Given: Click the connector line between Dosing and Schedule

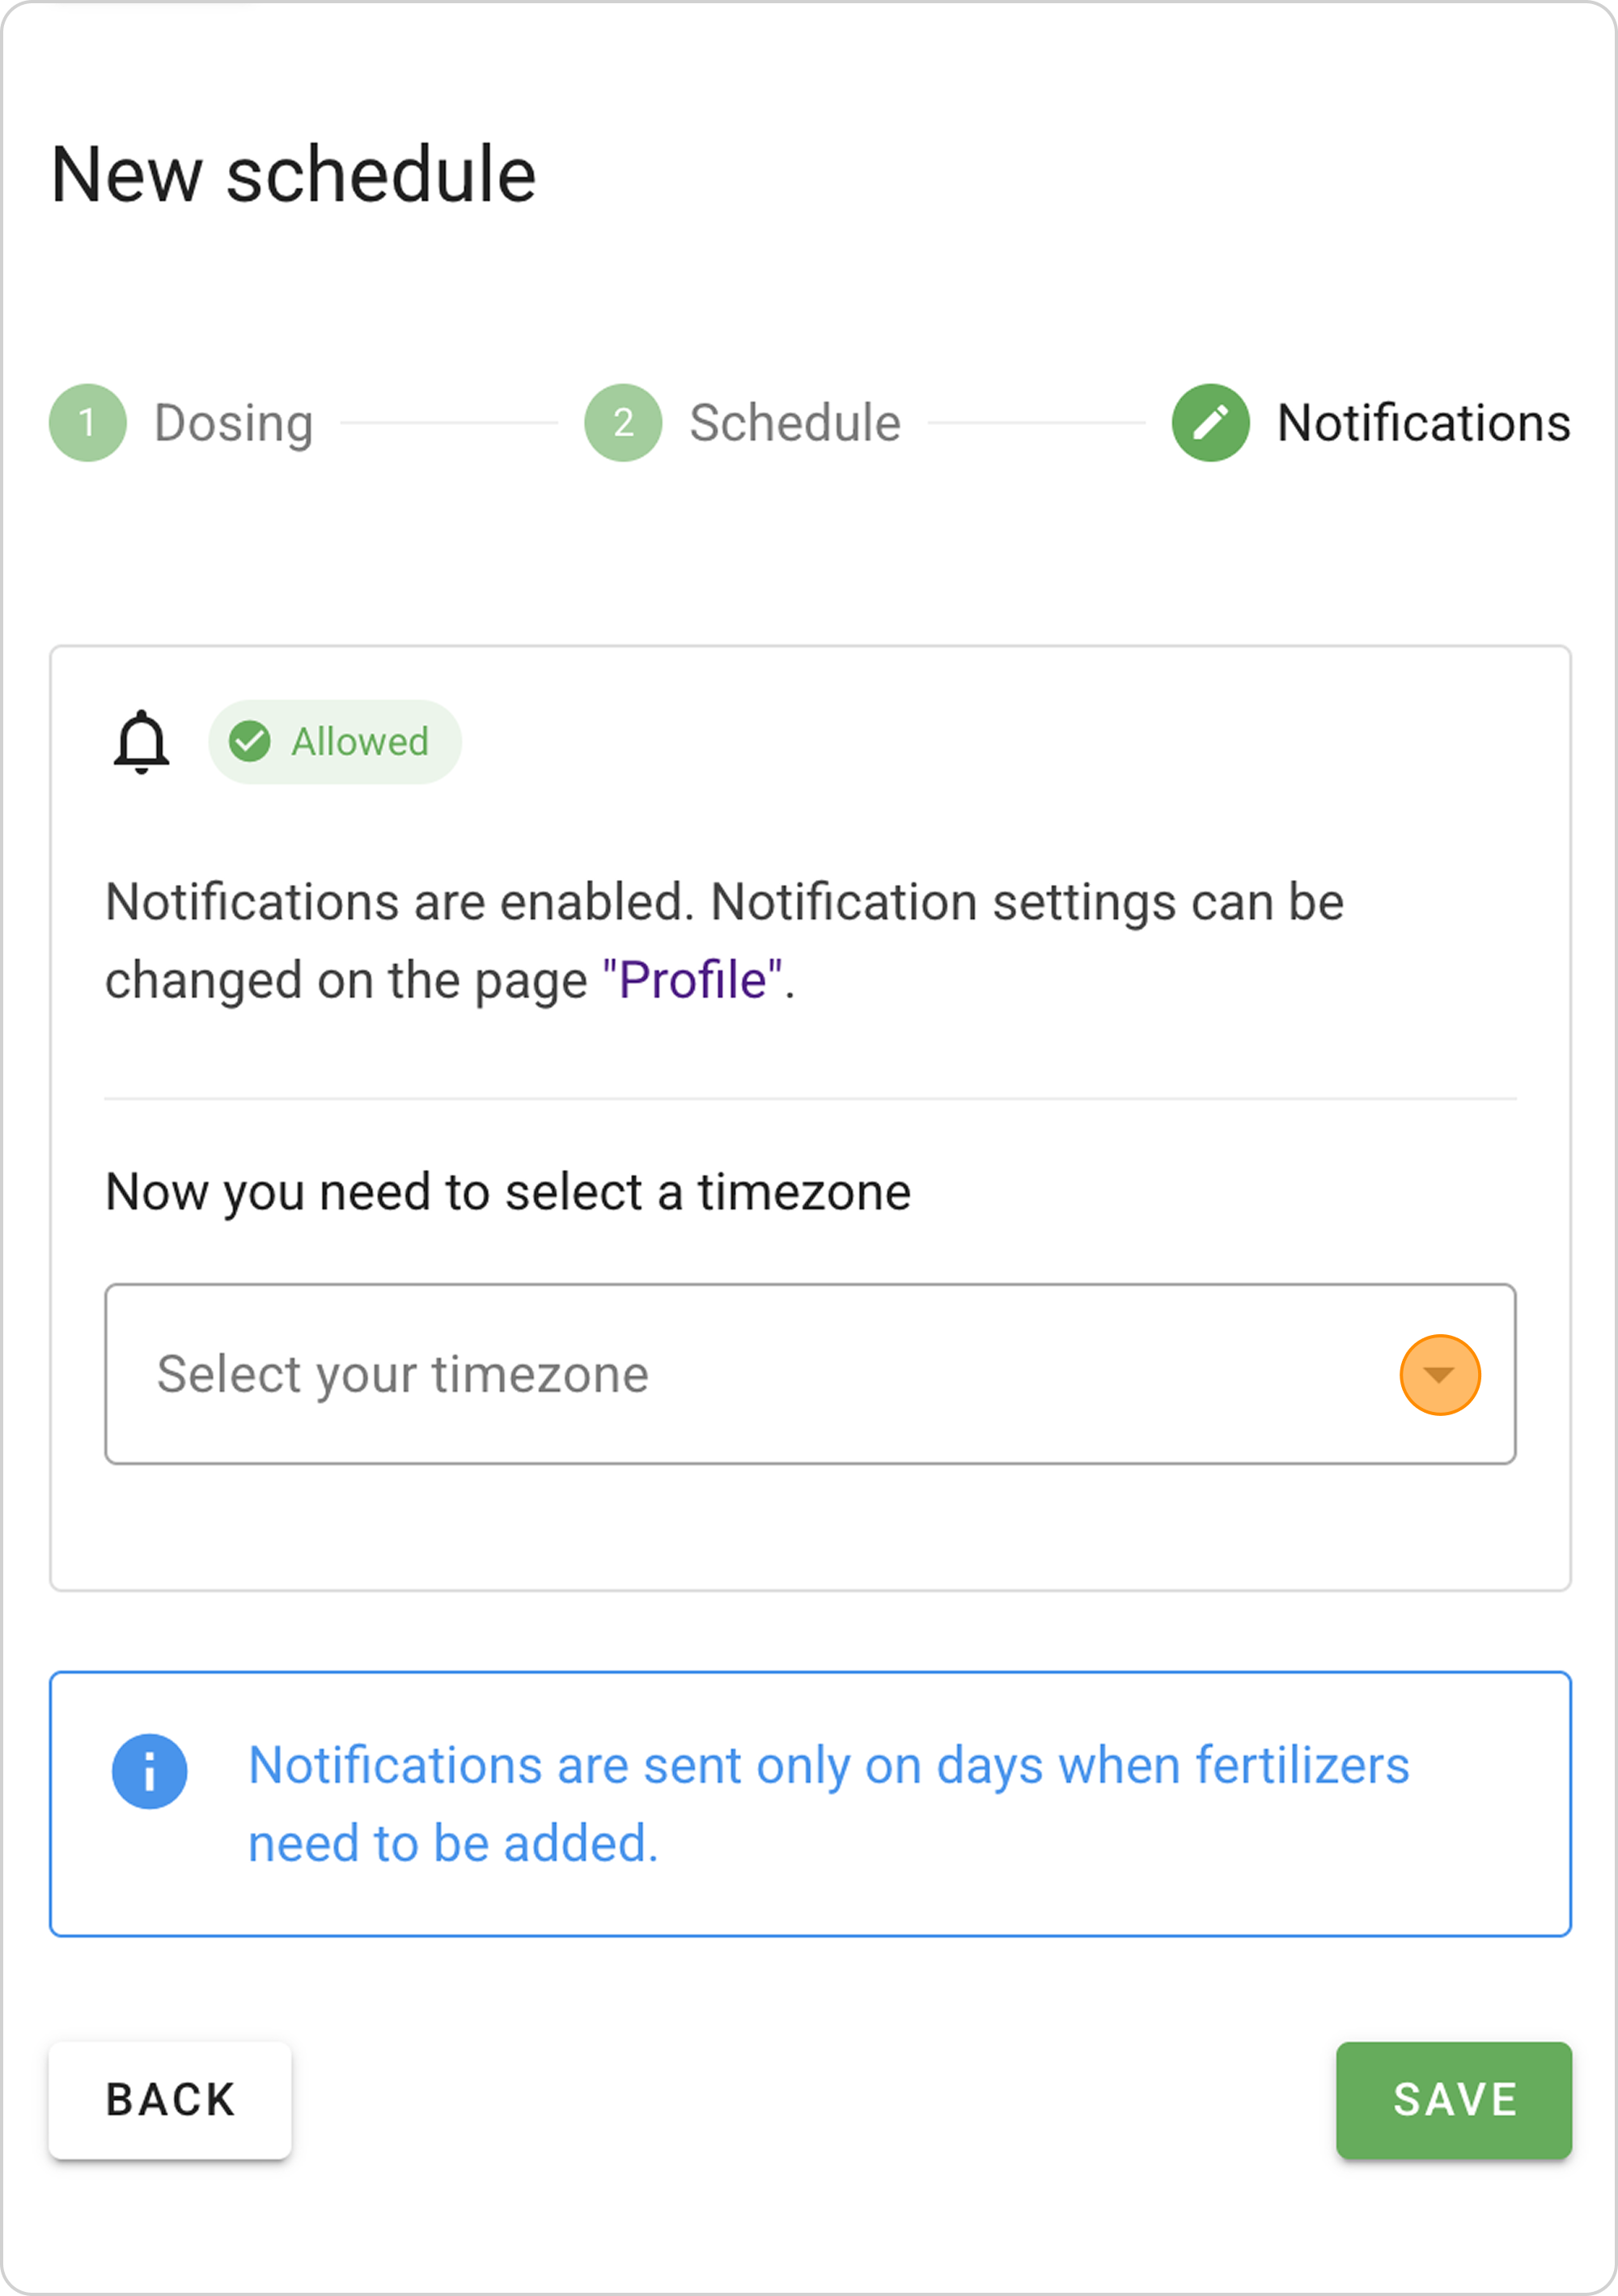Looking at the screenshot, I should [x=449, y=423].
